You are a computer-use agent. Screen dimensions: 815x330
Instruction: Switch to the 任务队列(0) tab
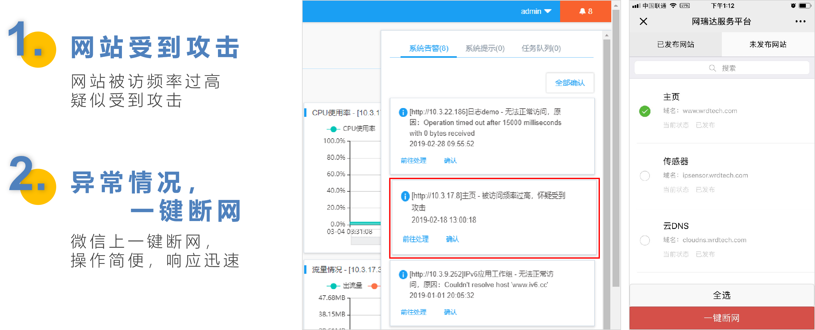pyautogui.click(x=541, y=48)
